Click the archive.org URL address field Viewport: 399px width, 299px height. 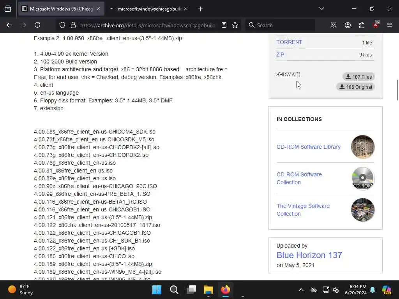(x=148, y=25)
